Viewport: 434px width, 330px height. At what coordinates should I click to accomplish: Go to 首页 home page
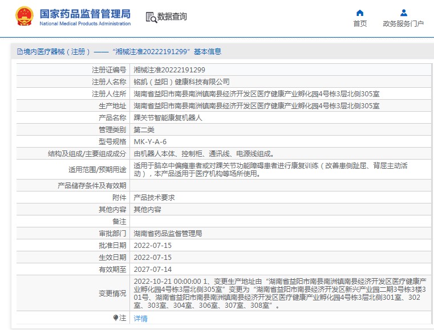click(360, 23)
